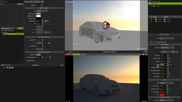
Task: Open the Edit menu in material editor
Action: [x=31, y=2]
